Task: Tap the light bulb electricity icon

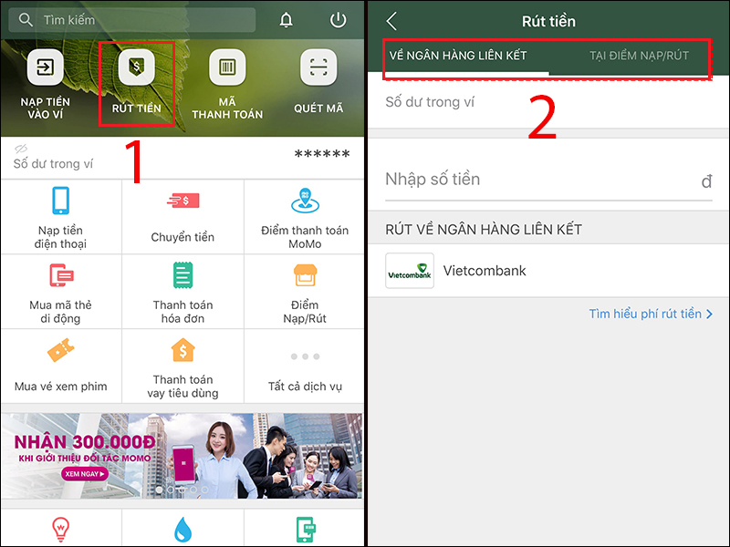Action: pyautogui.click(x=61, y=530)
